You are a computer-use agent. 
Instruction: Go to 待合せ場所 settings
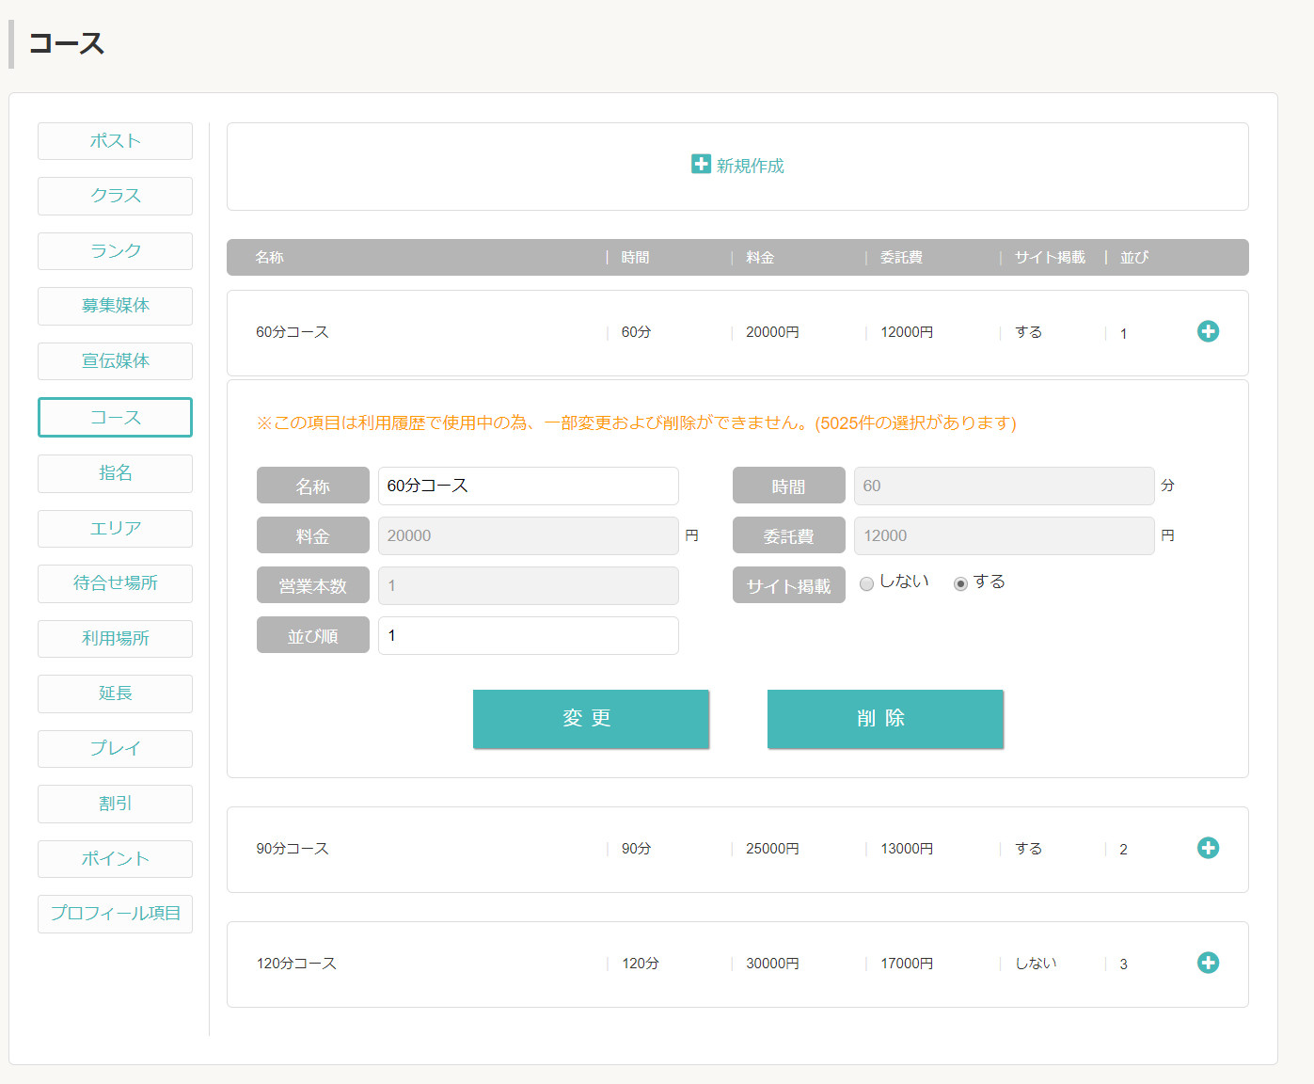coord(115,583)
